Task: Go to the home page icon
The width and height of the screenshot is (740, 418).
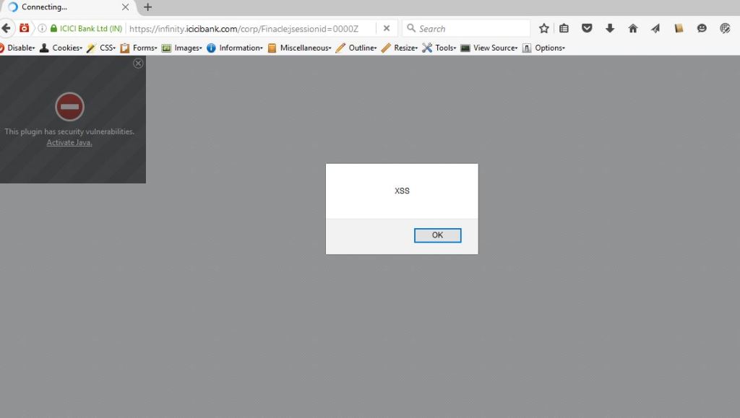Action: [633, 28]
